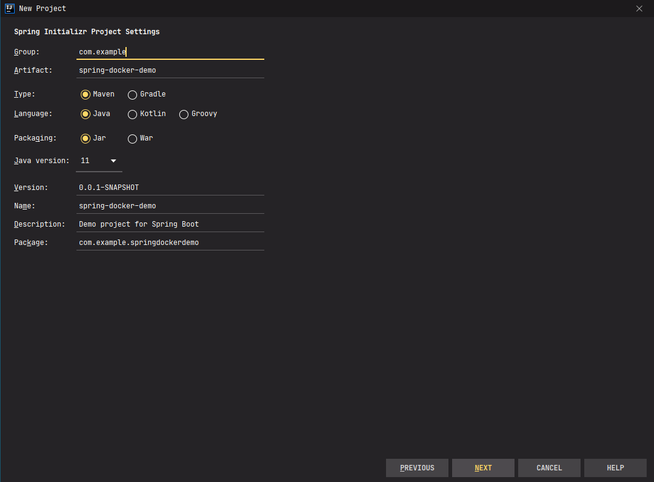Click the Language: label
The width and height of the screenshot is (654, 482).
[34, 114]
